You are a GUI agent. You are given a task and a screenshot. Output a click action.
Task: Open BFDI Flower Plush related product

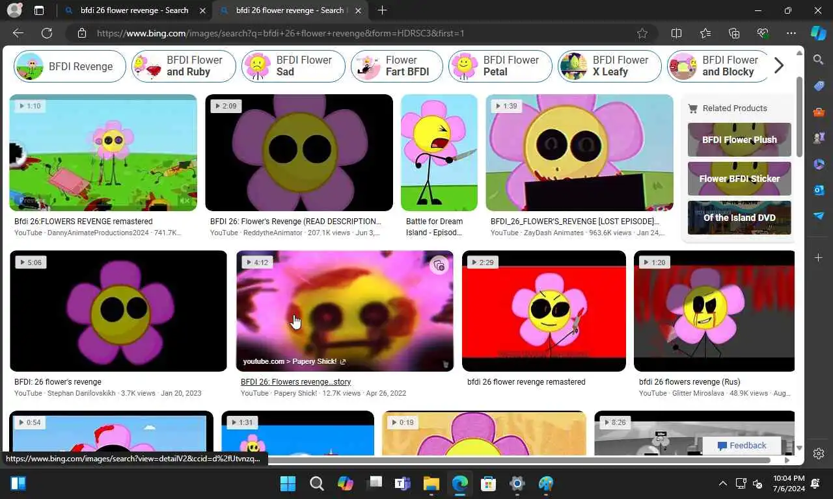coord(739,140)
